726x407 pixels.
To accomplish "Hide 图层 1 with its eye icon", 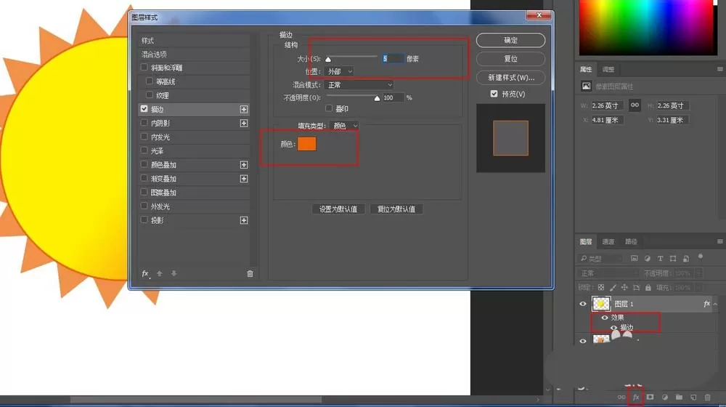I will 583,304.
